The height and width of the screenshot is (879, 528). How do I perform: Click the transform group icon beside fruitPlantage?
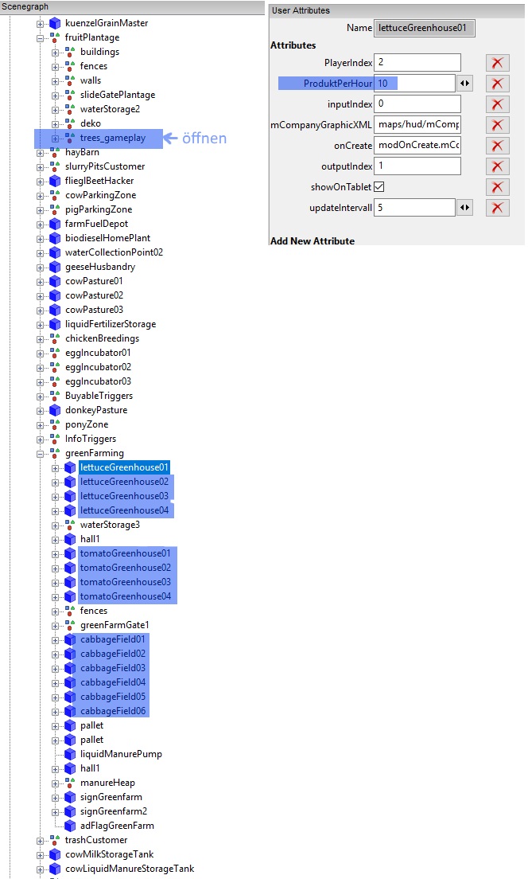[x=54, y=37]
